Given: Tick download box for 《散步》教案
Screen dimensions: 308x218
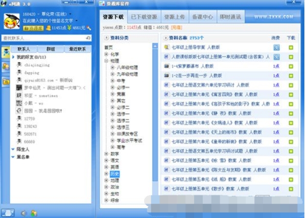Looking at the screenshot, I should click(x=291, y=189).
